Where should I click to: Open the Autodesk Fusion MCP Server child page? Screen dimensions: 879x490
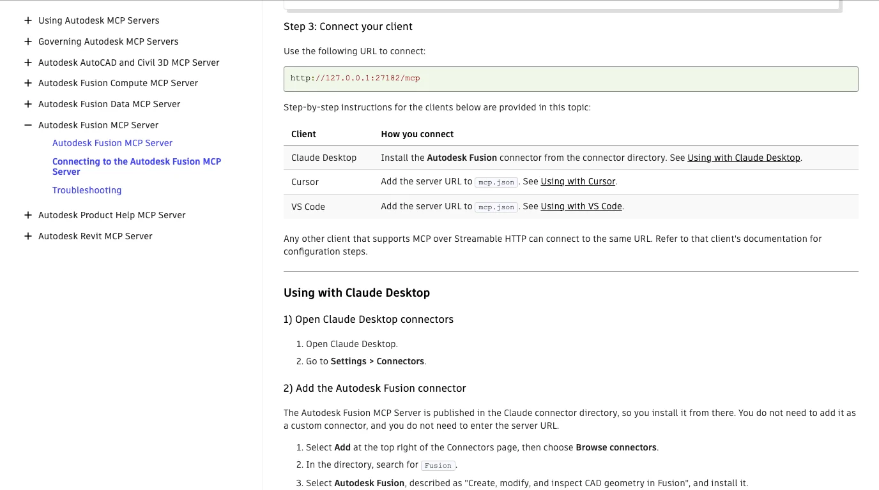click(112, 143)
